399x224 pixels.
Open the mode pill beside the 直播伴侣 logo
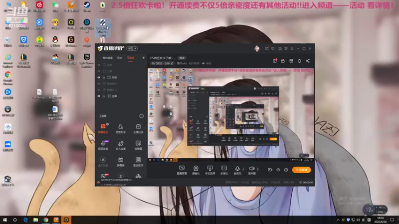[132, 48]
